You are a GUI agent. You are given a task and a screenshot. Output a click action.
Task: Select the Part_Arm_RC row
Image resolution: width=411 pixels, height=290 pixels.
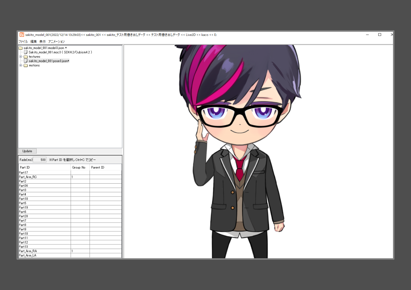pyautogui.click(x=70, y=177)
